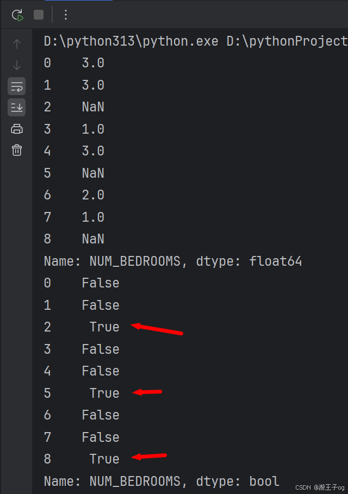Clear all console output with trash icon
348x494 pixels.
(x=17, y=150)
